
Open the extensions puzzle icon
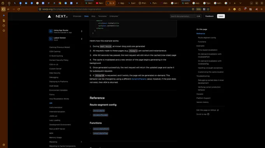tap(240, 9)
